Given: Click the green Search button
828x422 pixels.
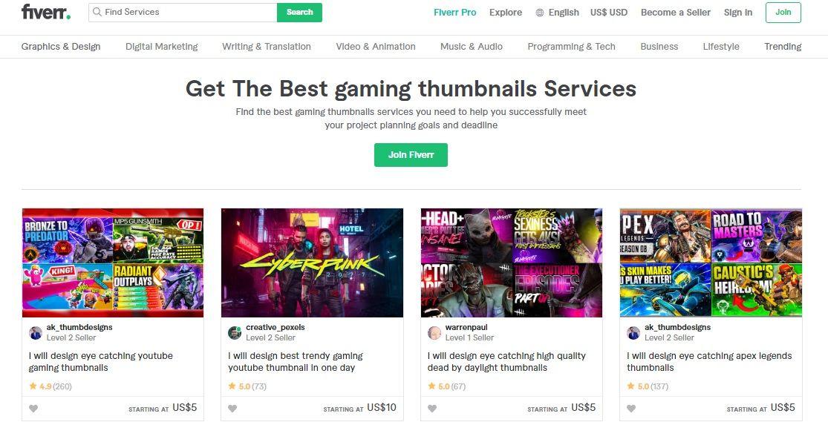Looking at the screenshot, I should click(x=299, y=12).
